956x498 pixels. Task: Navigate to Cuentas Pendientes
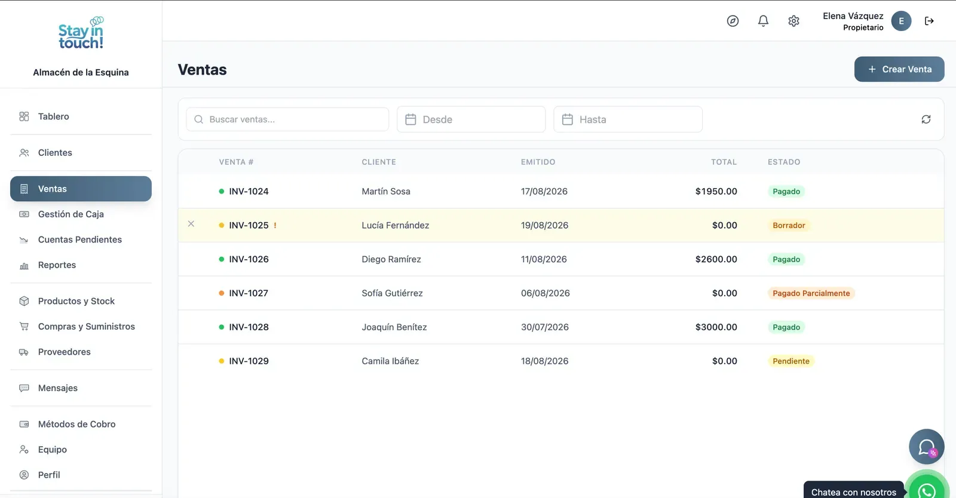pos(81,239)
